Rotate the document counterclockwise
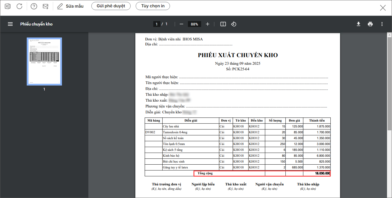The width and height of the screenshot is (392, 198). pyautogui.click(x=234, y=24)
